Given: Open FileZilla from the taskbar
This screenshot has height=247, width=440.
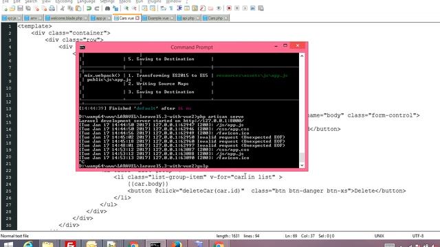Looking at the screenshot, I should point(70,244).
